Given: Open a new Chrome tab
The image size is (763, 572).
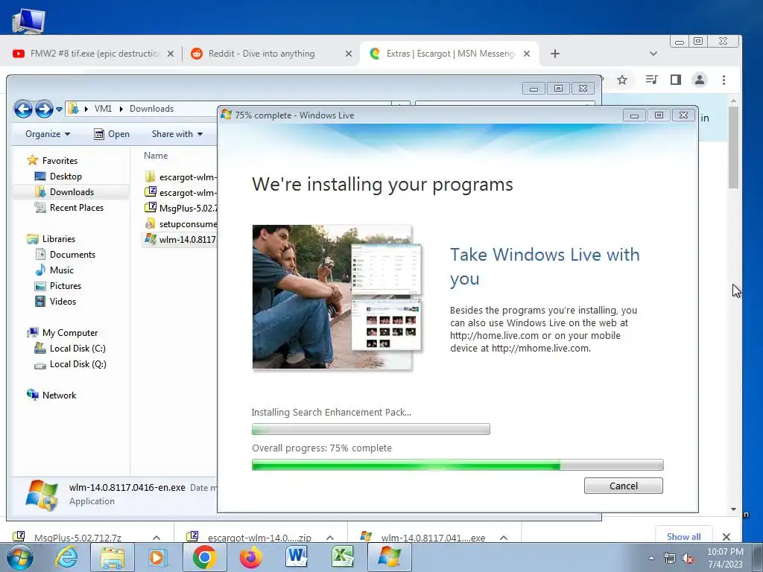Looking at the screenshot, I should click(x=554, y=54).
